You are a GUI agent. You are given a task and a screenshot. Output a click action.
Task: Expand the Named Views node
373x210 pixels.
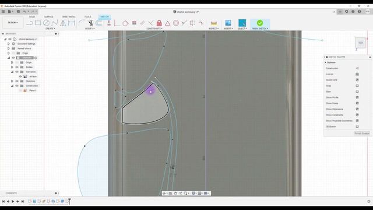(9, 48)
